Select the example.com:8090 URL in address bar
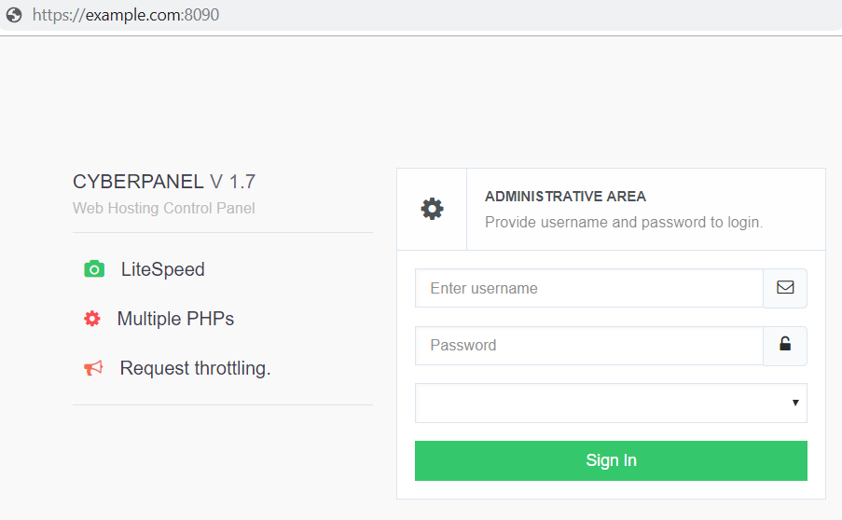Image resolution: width=842 pixels, height=520 pixels. click(x=126, y=15)
